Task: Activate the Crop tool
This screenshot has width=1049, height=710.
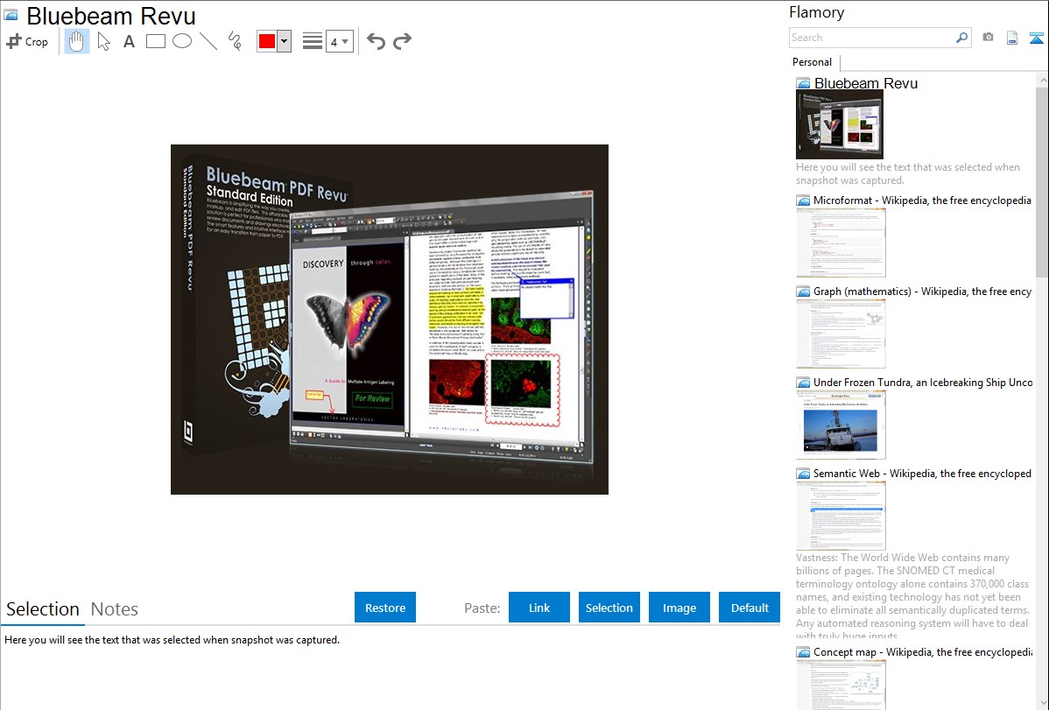Action: [x=27, y=41]
